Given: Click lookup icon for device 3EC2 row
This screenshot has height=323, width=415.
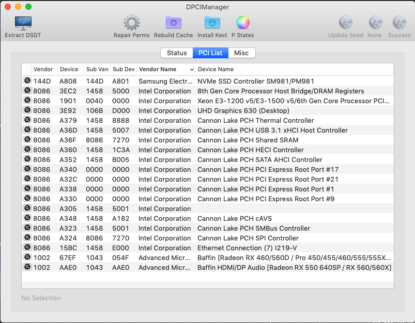Looking at the screenshot, I should pyautogui.click(x=27, y=90).
